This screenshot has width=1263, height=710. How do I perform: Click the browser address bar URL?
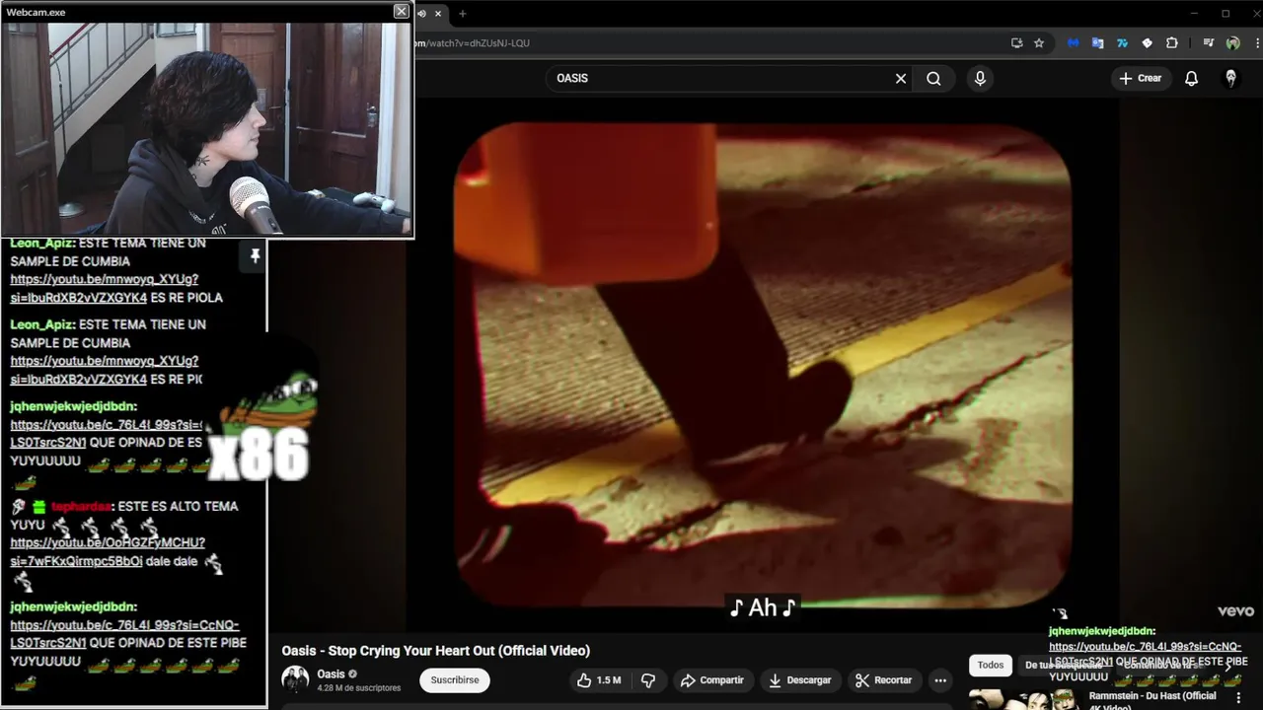coord(472,43)
